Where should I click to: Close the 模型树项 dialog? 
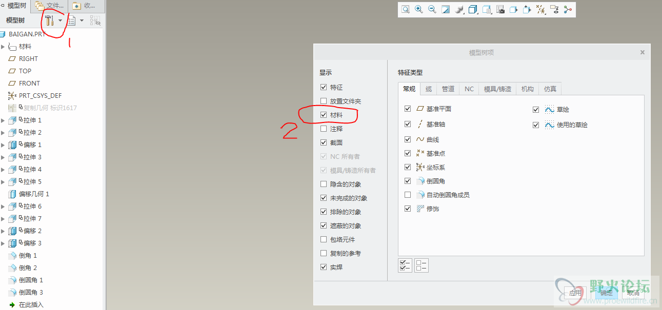(x=643, y=52)
